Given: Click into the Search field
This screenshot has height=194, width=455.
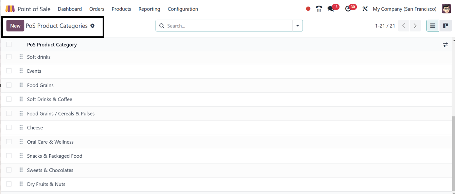Looking at the screenshot, I should pos(228,26).
